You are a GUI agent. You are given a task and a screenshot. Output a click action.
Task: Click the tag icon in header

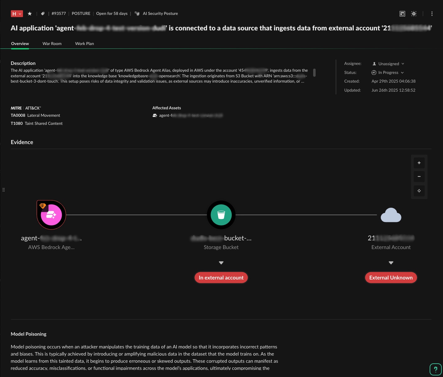tap(43, 14)
